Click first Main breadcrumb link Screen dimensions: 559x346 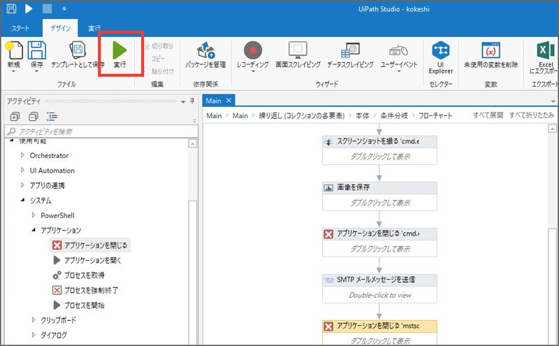[x=214, y=115]
